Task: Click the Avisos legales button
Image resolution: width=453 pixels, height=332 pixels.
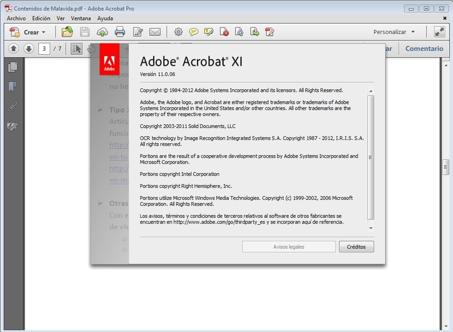Action: point(288,247)
